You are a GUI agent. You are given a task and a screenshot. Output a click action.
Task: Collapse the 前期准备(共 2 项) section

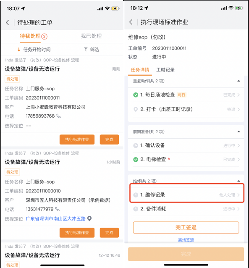click(239, 131)
